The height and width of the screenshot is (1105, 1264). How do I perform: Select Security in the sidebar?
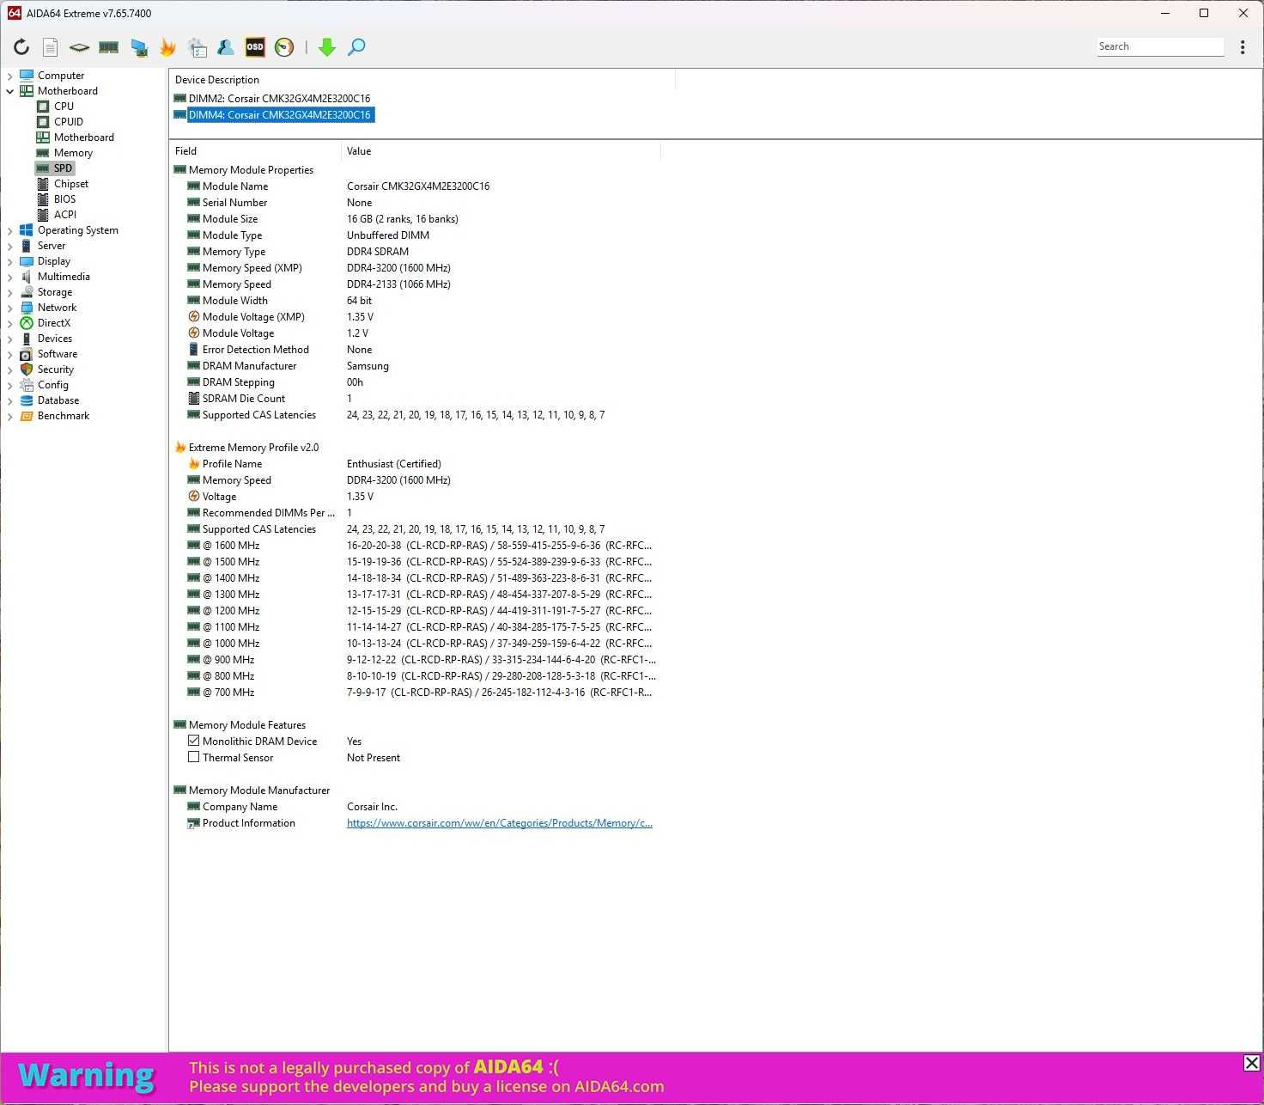[x=55, y=369]
